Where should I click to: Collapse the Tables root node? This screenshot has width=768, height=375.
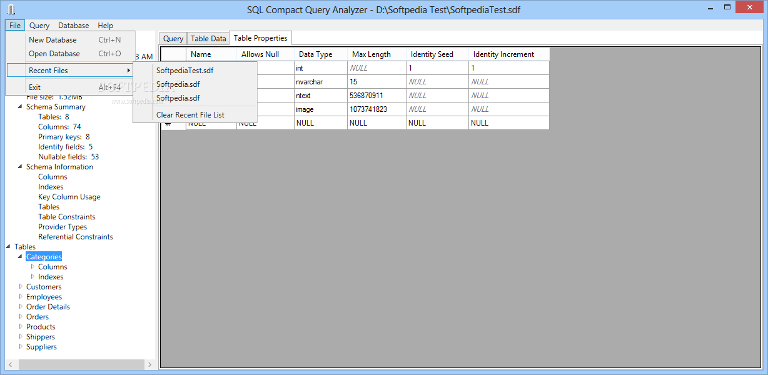(8, 247)
